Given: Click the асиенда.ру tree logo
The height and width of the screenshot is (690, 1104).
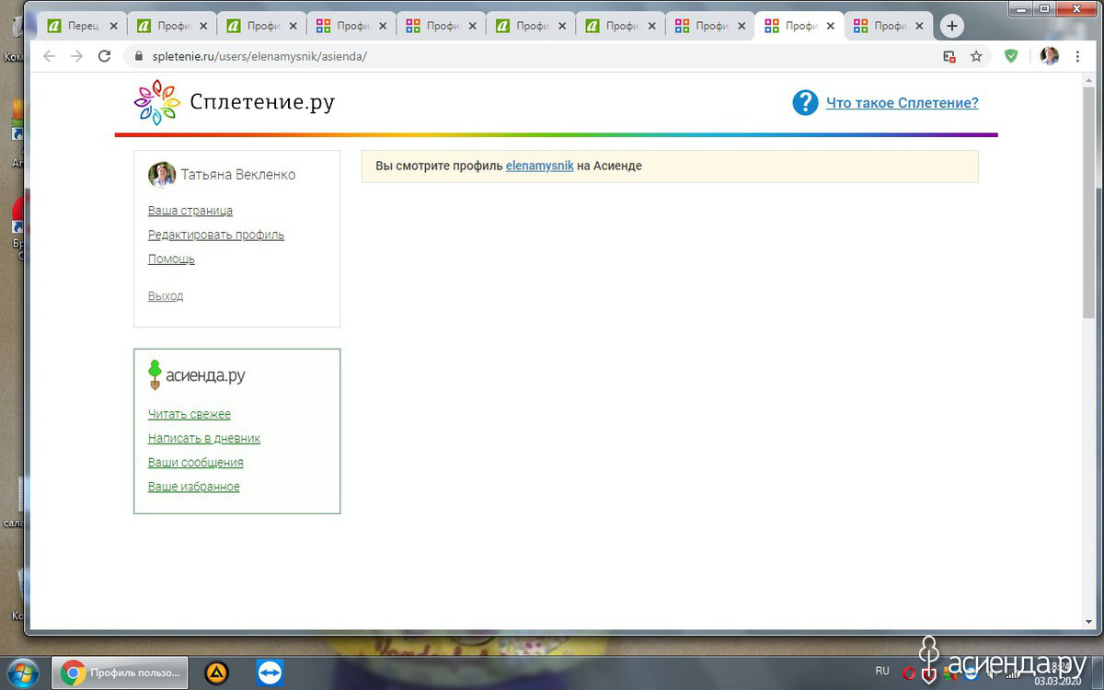Looking at the screenshot, I should tap(155, 374).
